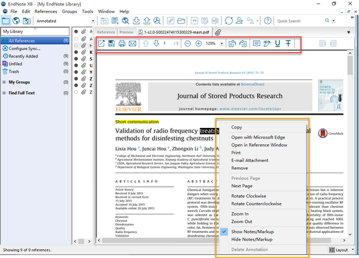Switch to Online Search Mode globe icon
This screenshot has height=258, width=359.
point(16,21)
